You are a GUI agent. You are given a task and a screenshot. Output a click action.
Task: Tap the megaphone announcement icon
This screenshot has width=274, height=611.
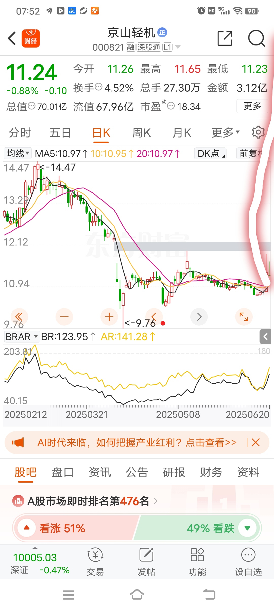(x=18, y=443)
